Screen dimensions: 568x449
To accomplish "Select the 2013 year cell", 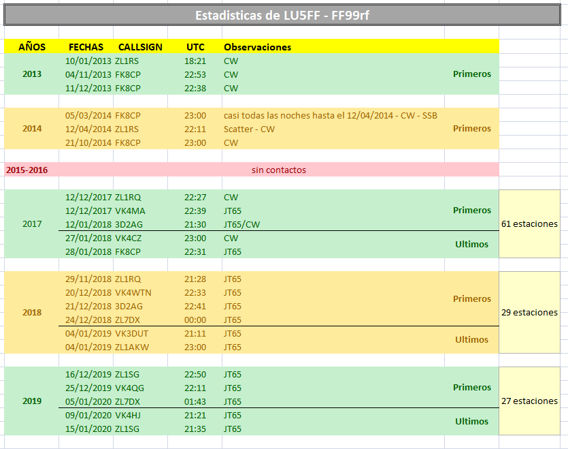I will click(32, 74).
